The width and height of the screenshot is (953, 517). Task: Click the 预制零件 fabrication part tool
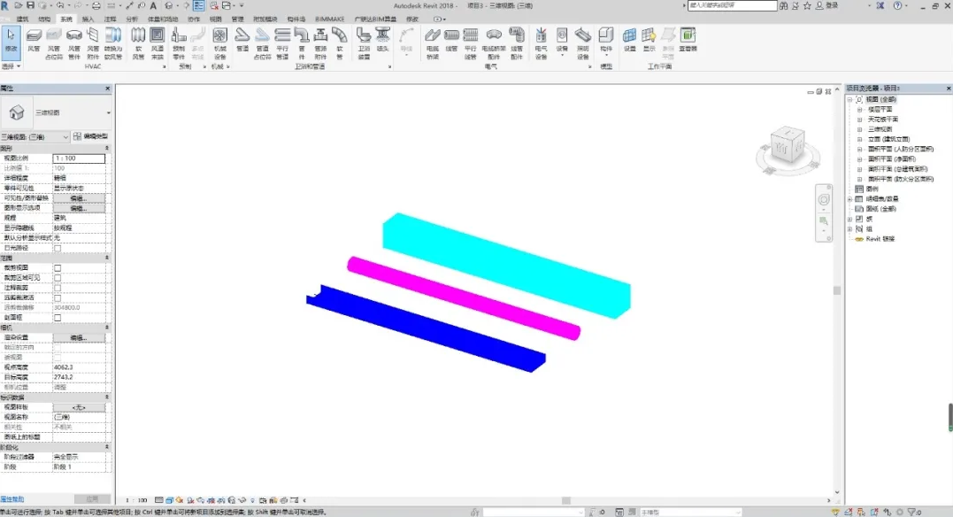point(179,43)
